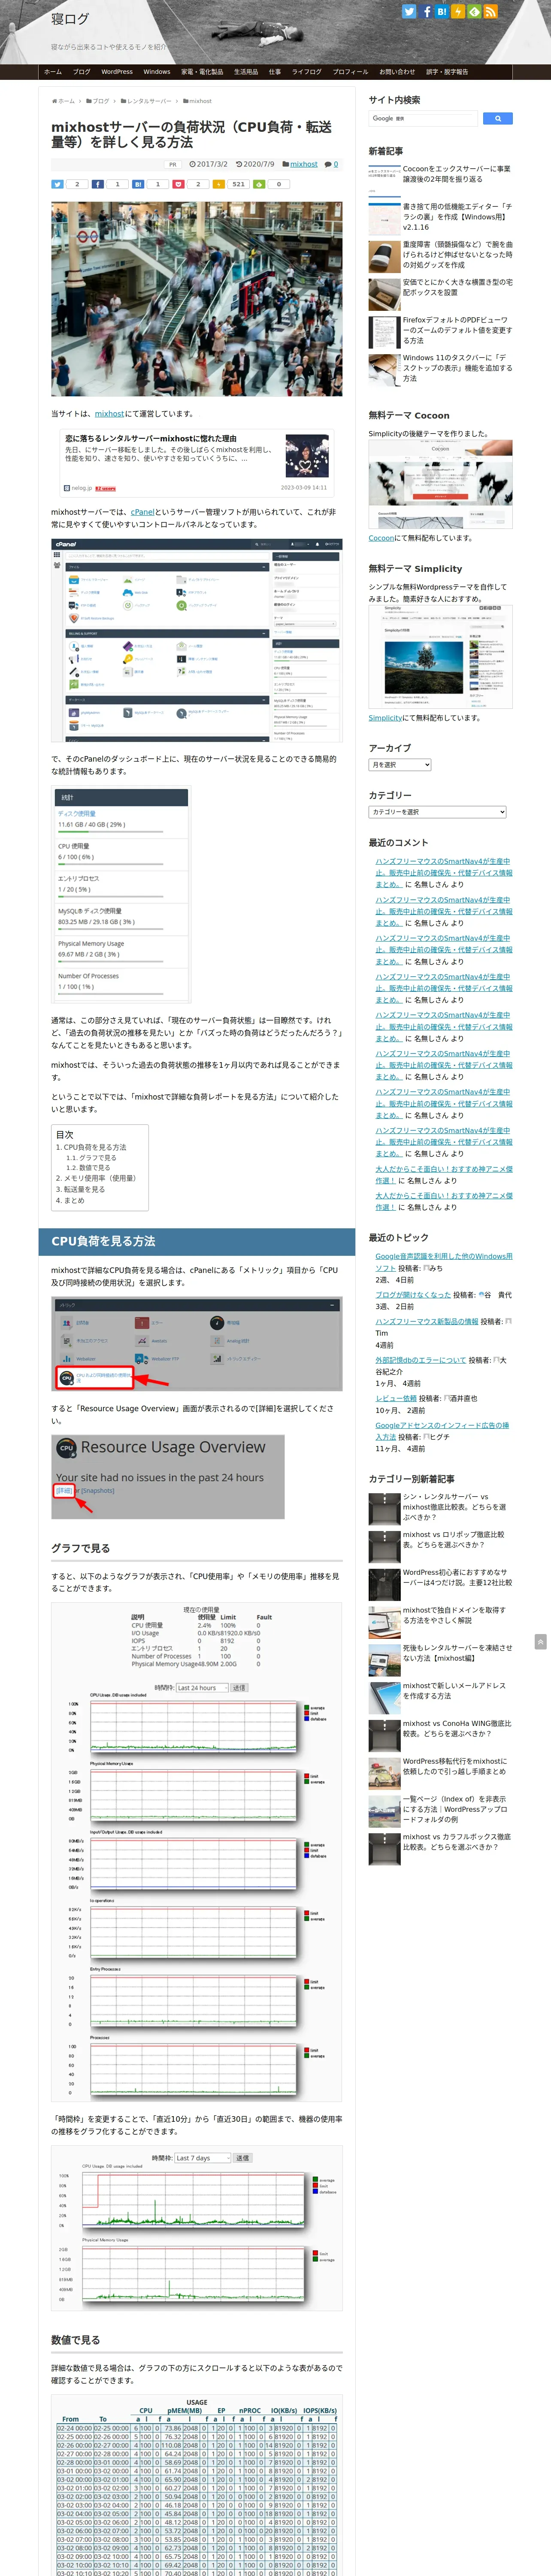Image resolution: width=551 pixels, height=2576 pixels.
Task: Open the 月を選択 archive dropdown
Action: coord(399,765)
